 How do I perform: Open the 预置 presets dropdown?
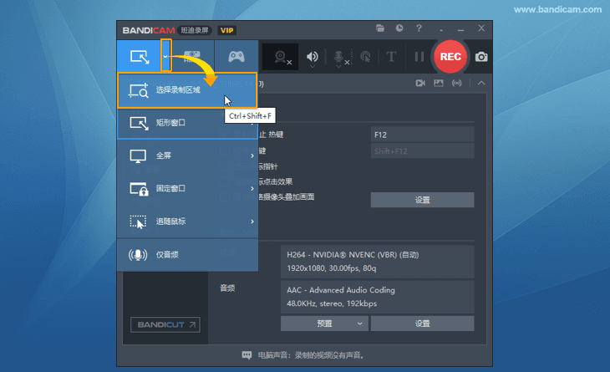tap(324, 324)
